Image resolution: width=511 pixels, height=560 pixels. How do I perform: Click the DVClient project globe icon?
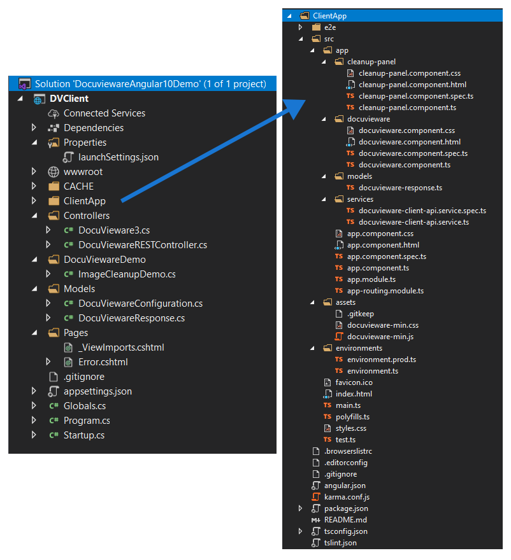point(40,99)
